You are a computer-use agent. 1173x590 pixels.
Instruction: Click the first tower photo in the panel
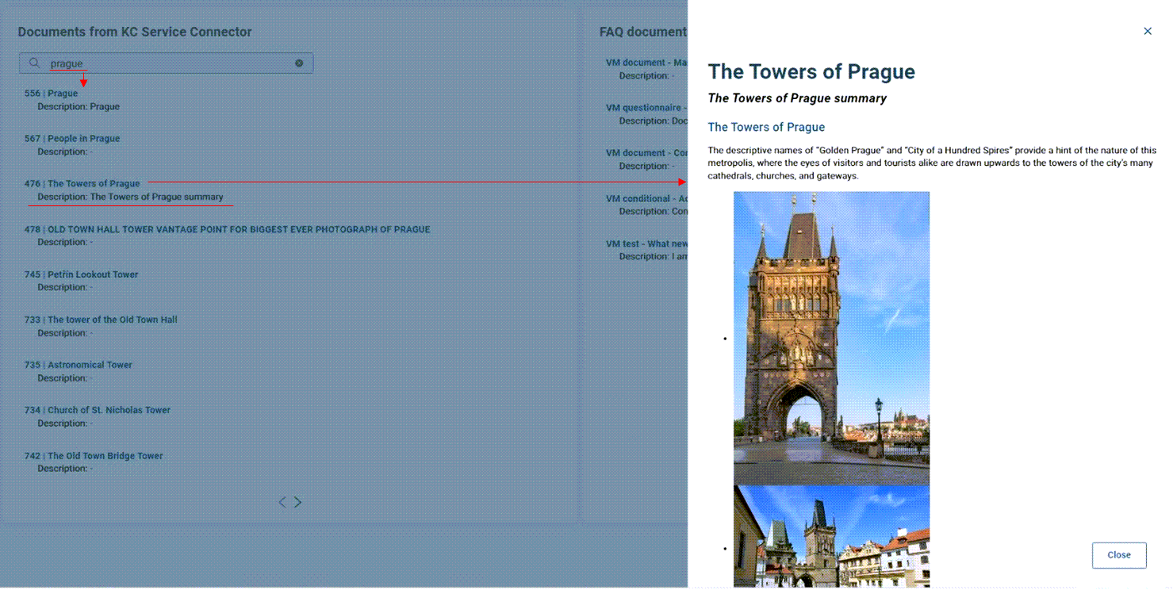click(x=831, y=338)
